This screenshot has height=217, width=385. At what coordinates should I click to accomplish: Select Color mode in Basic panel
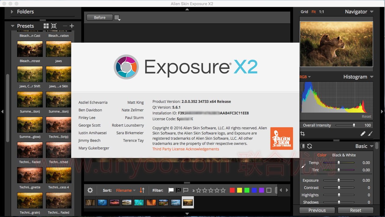click(322, 155)
